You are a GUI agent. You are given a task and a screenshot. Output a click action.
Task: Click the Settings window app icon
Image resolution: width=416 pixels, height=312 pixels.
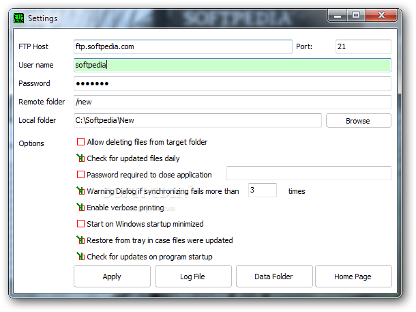point(18,18)
